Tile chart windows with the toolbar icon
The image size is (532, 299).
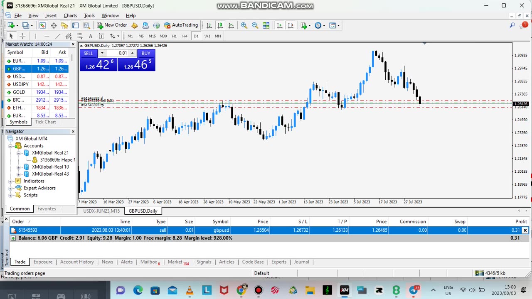(x=266, y=25)
